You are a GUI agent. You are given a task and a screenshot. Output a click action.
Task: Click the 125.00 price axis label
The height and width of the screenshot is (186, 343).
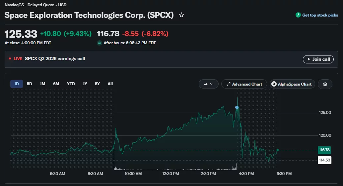pos(325,113)
